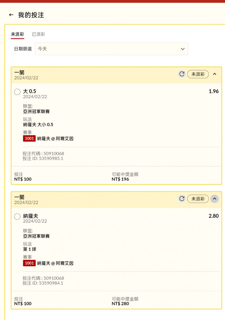Click the dashed circle next to 納薩夫
Screen dimensions: 225x320
[17, 217]
